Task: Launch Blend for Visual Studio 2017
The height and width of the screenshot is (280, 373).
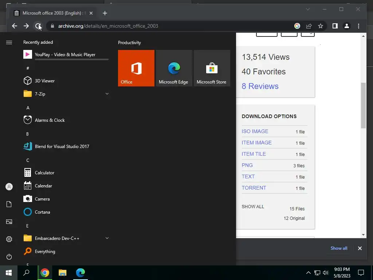Action: point(66,147)
